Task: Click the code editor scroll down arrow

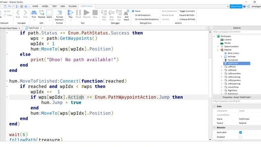Action: click(210, 140)
